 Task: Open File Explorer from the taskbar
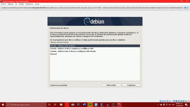pyautogui.click(x=61, y=105)
